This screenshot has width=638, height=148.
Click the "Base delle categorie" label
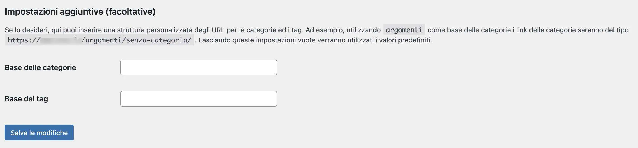coord(40,67)
